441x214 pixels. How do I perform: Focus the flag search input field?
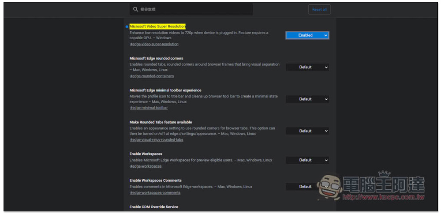point(194,9)
